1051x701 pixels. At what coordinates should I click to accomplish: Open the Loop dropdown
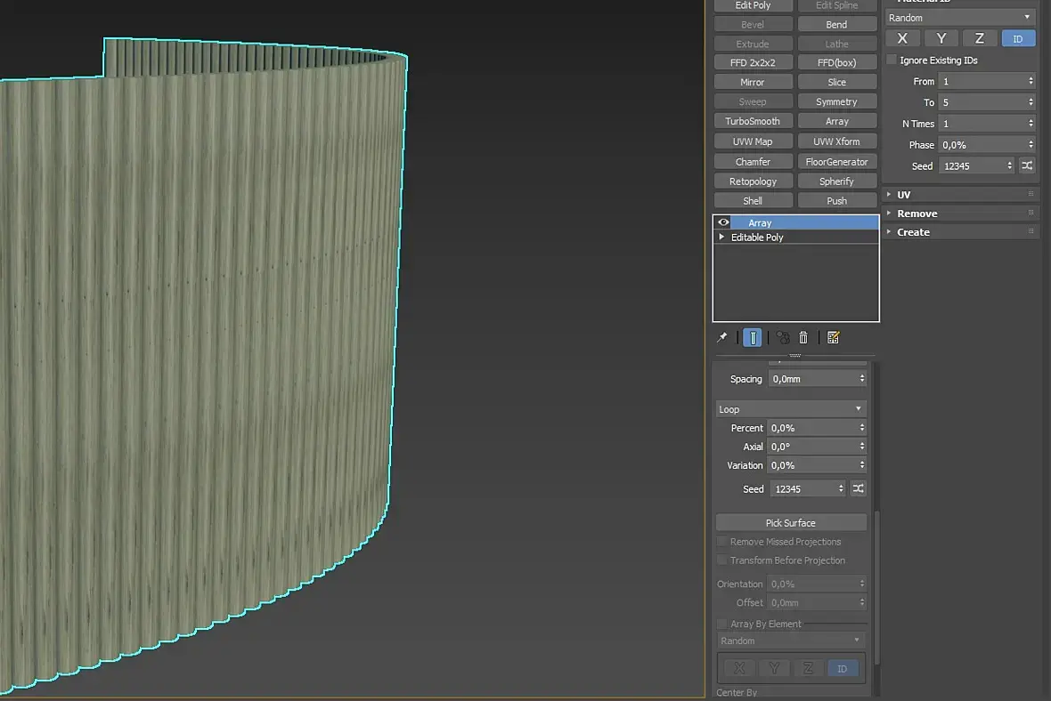coord(791,409)
